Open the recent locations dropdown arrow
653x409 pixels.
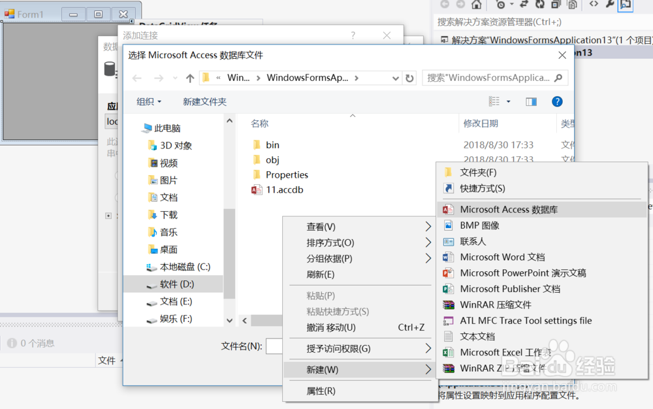[175, 78]
